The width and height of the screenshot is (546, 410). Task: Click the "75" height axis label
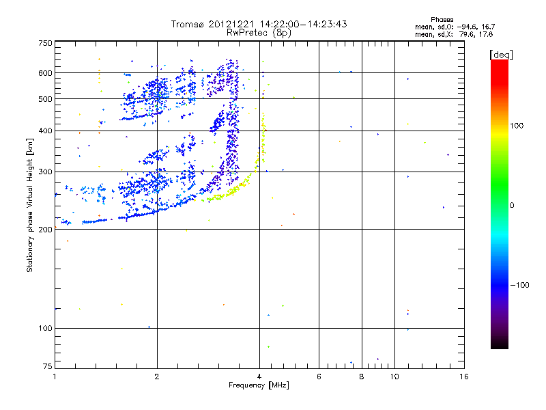coord(48,366)
